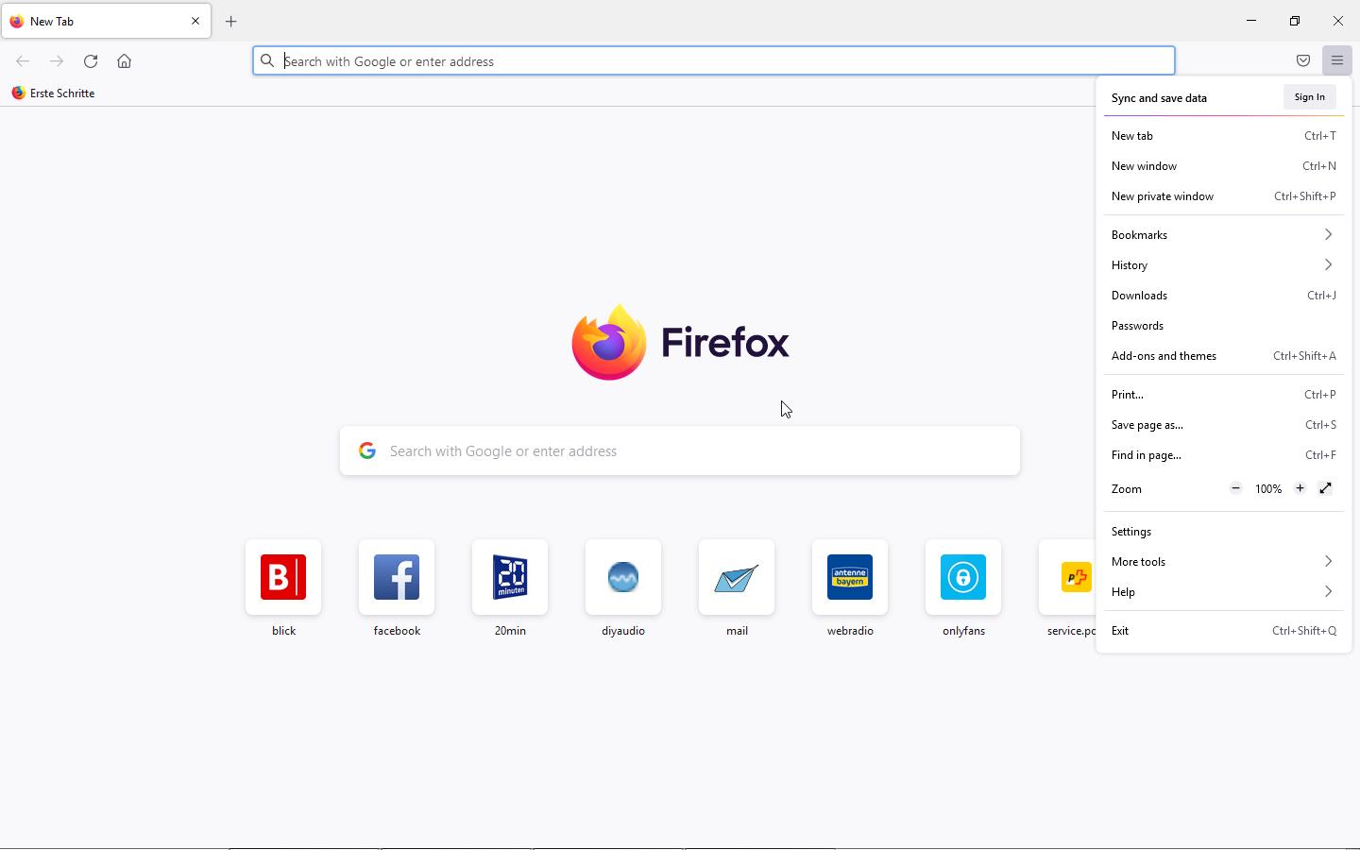This screenshot has height=850, width=1360.
Task: Close the hamburger application menu button
Action: click(1337, 61)
